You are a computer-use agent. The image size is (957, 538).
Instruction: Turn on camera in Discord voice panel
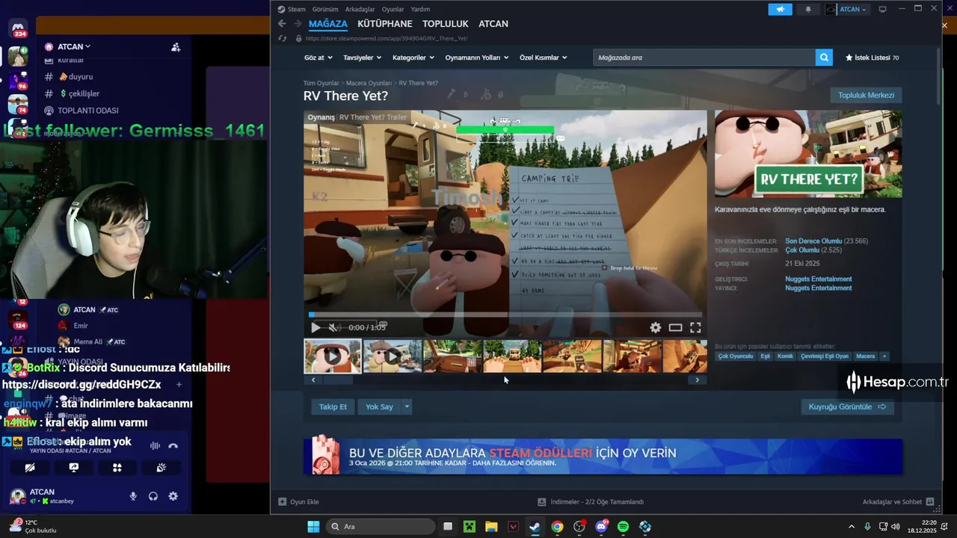[x=30, y=468]
